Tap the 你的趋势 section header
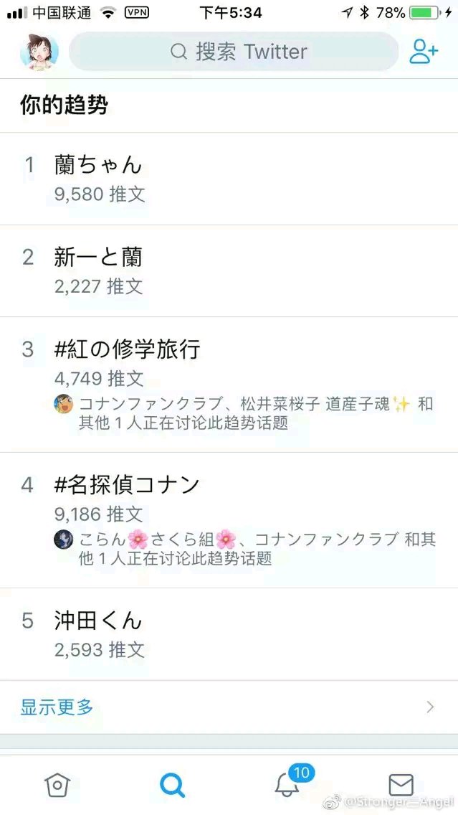This screenshot has height=815, width=458. [64, 105]
